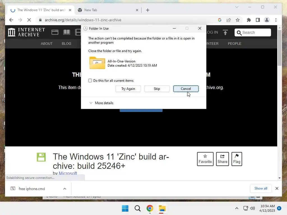This screenshot has width=287, height=215.
Task: Toggle the Chrome side panel icon
Action: coord(258,20)
